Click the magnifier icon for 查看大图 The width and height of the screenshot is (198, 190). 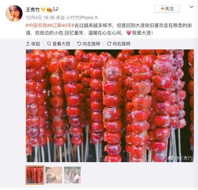coord(49,44)
